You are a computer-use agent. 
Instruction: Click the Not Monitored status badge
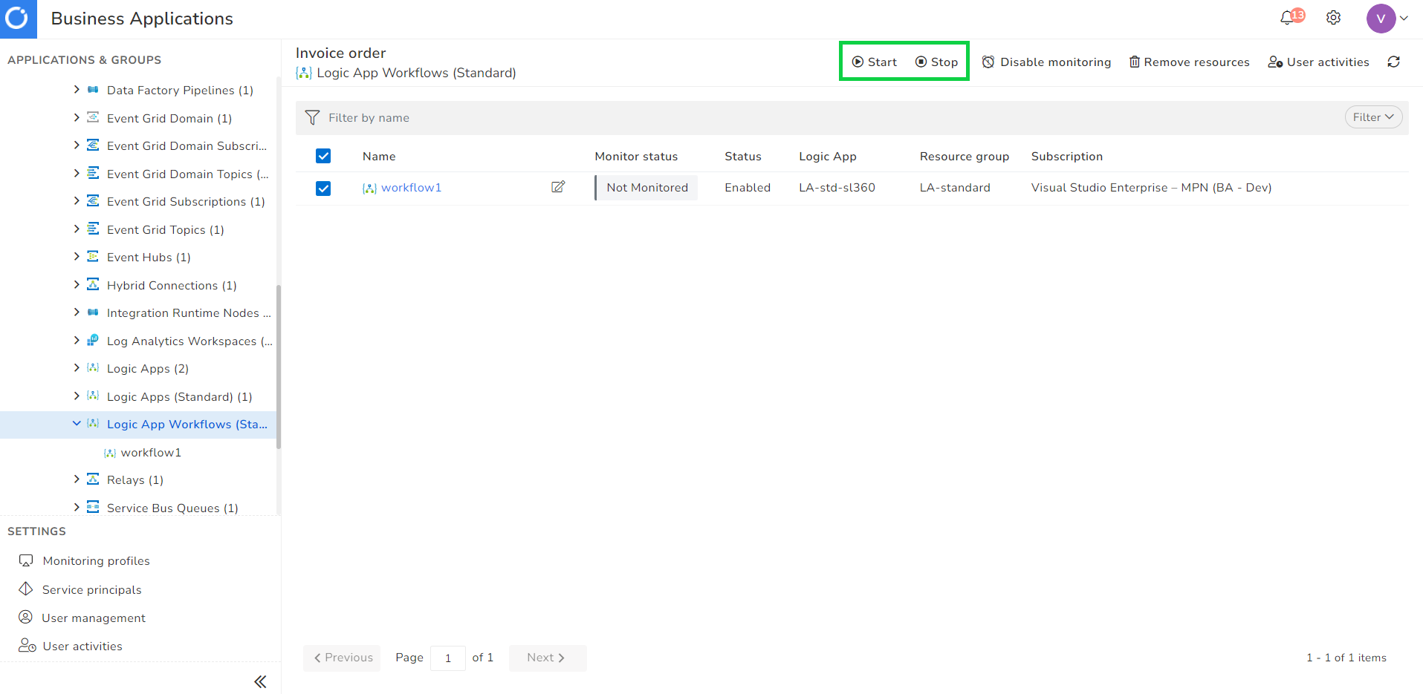pyautogui.click(x=646, y=188)
